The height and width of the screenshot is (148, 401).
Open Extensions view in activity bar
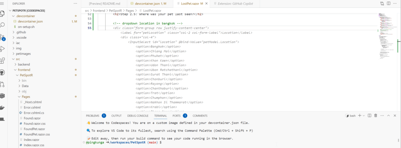pyautogui.click(x=2, y=61)
